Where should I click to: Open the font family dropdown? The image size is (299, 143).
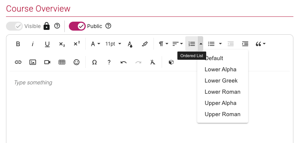(x=95, y=44)
